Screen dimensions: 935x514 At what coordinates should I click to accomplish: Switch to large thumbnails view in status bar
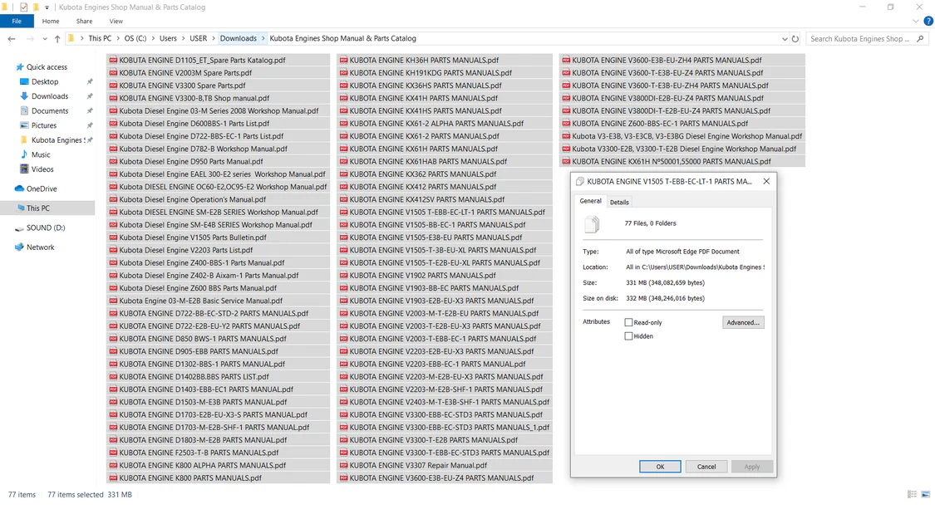925,495
